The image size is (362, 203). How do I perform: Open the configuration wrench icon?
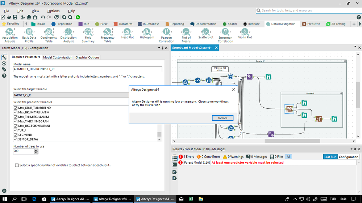coord(4,57)
